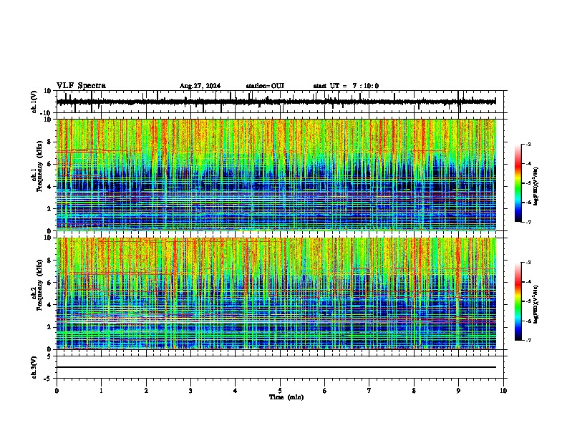Click the ch.2 spectrogram panel
Screen dimensions: 567x438
pos(276,293)
